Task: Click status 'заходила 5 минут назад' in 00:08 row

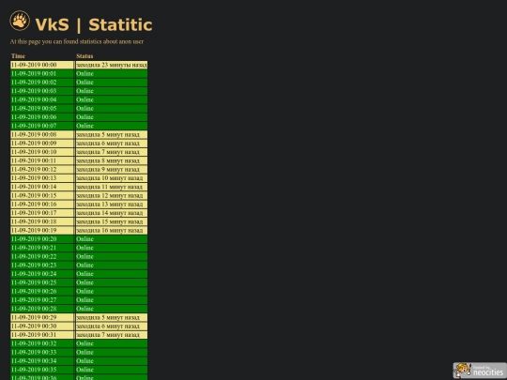Action: click(112, 134)
